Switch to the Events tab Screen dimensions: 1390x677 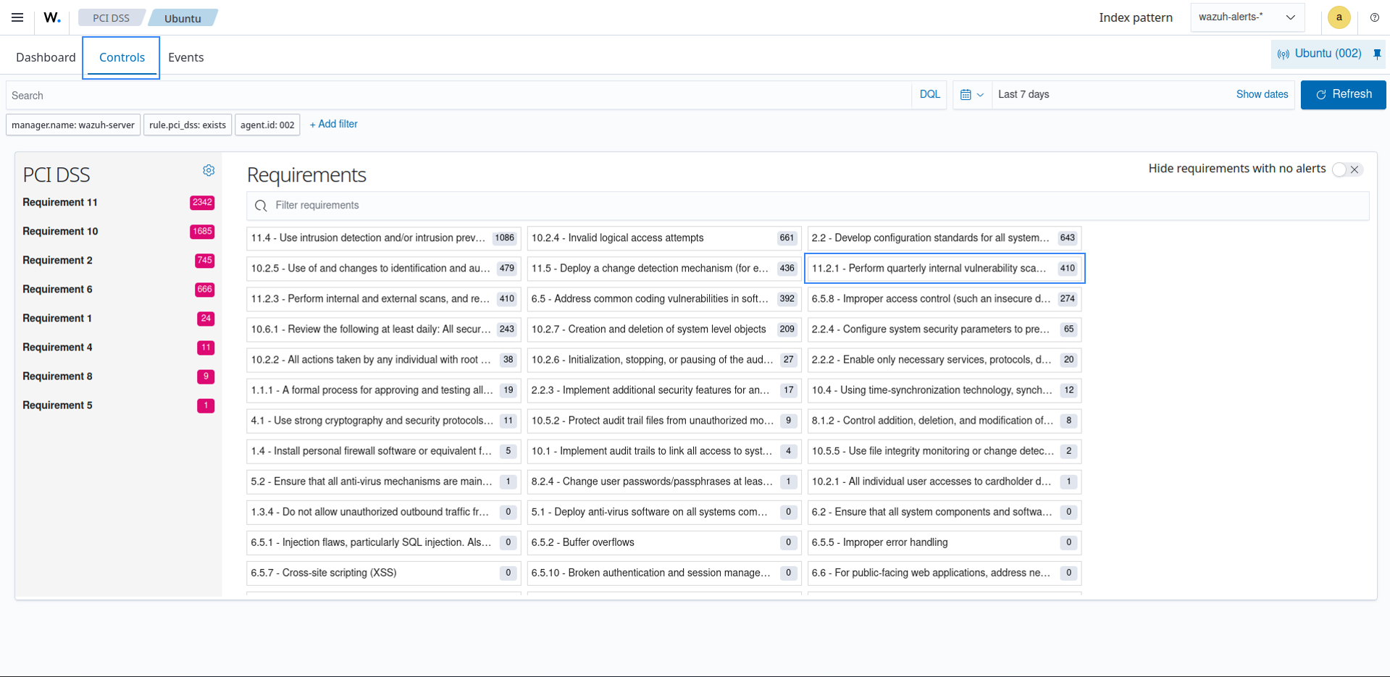185,57
